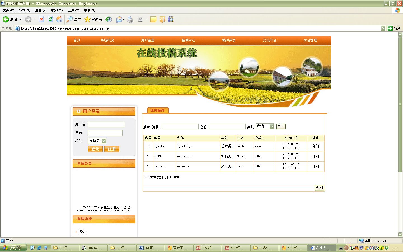This screenshot has height=252, width=403.
Task: Switch to the JSP在... Word taskbar item
Action: pyautogui.click(x=150, y=248)
